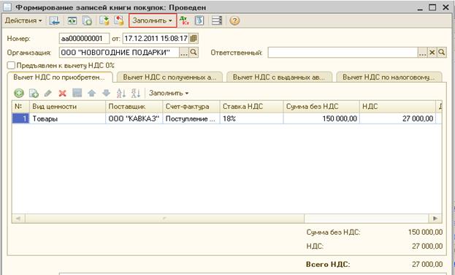Open the calendar picker next to the date
455x275 pixels.
(x=194, y=38)
